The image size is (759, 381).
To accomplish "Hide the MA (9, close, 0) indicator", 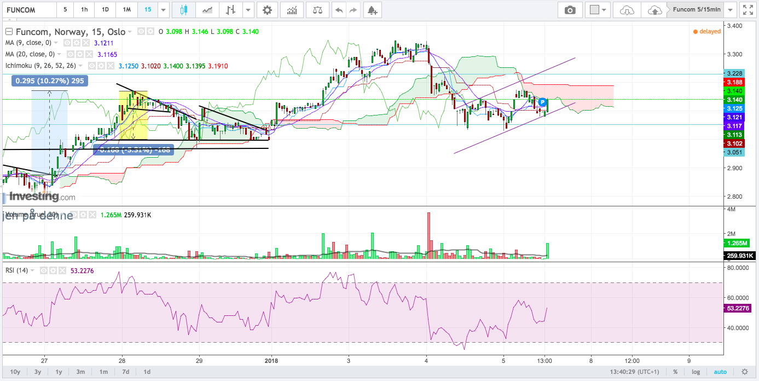I will point(67,43).
